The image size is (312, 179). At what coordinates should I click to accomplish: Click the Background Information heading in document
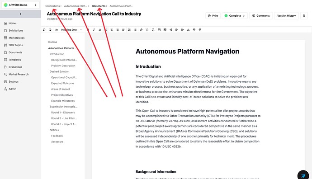point(156,172)
